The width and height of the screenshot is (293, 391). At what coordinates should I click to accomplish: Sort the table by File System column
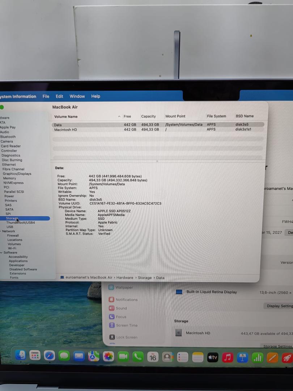pos(216,116)
